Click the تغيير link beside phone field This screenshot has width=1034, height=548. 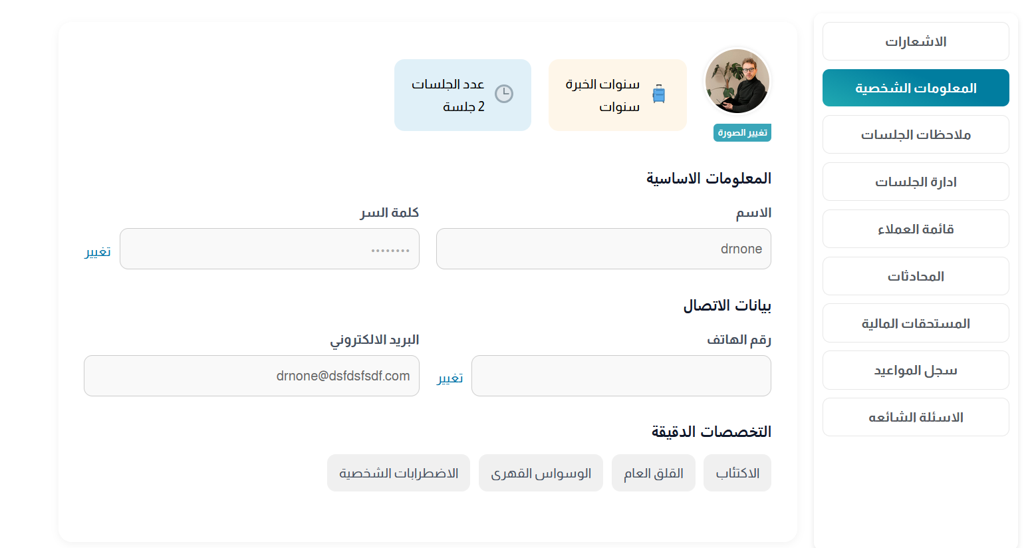pyautogui.click(x=450, y=378)
